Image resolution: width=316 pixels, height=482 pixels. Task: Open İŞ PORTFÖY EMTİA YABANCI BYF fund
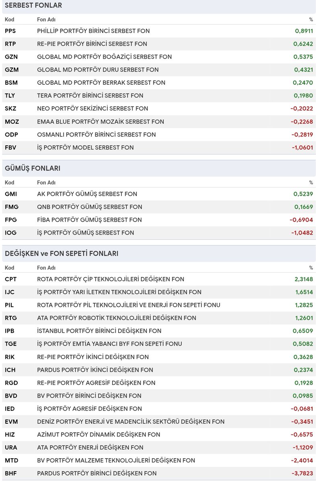click(109, 344)
